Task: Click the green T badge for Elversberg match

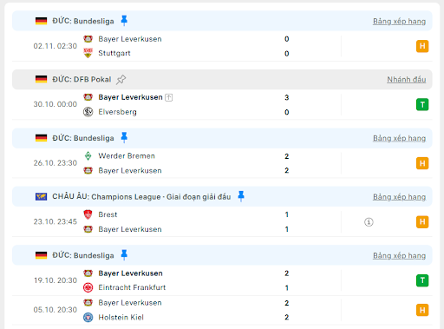Action: coord(422,104)
